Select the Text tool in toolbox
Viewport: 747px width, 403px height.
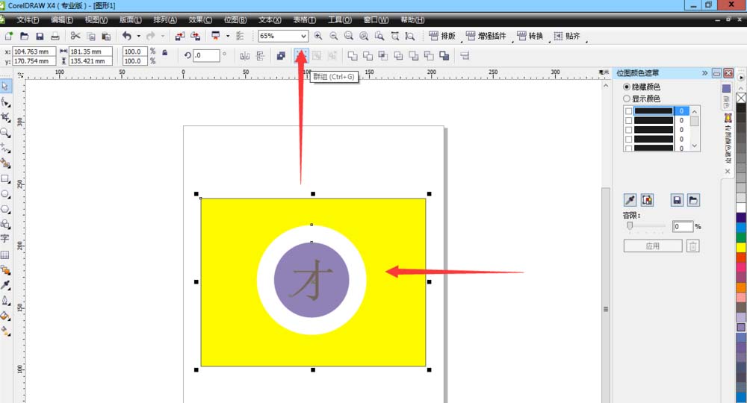5,239
